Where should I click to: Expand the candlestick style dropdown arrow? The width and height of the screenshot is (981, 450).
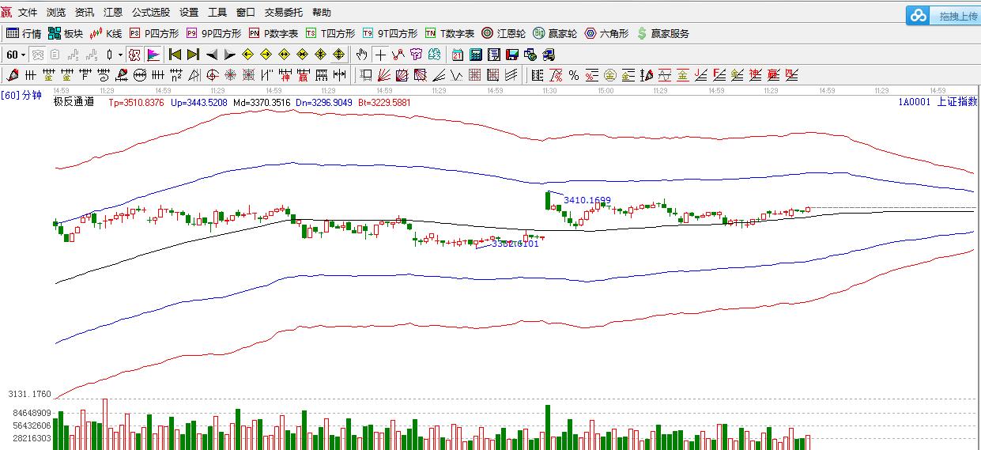point(120,55)
